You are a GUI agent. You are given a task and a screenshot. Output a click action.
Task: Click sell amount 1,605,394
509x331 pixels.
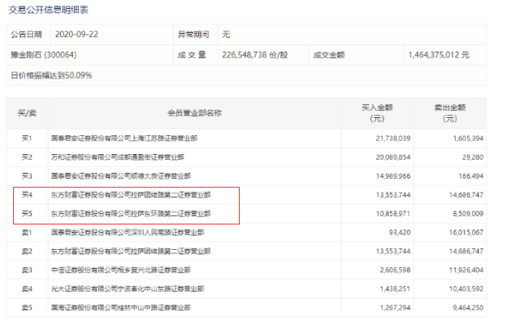click(x=468, y=138)
